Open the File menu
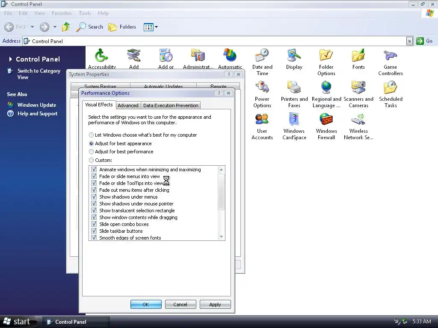Screen dimensions: 438x328 point(8,13)
